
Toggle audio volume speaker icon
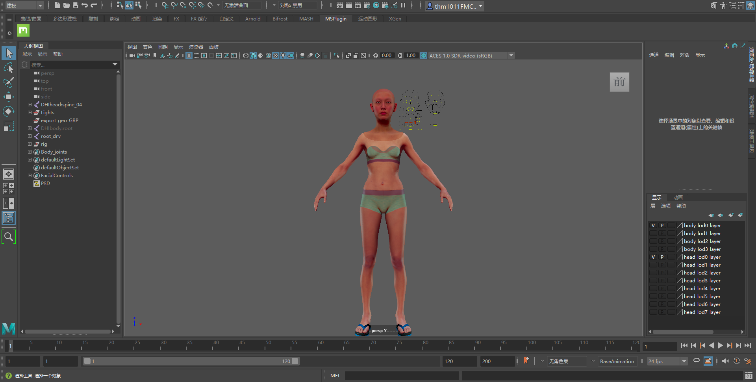[725, 361]
